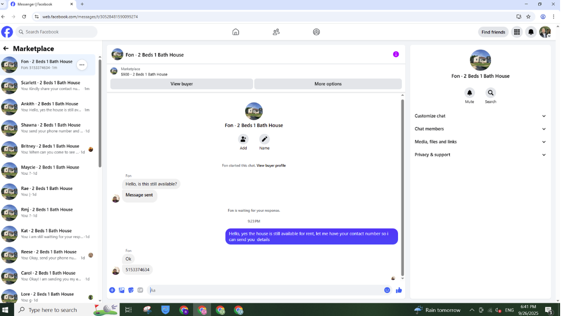Open Reese's 2 Beds 1 Bath House chat
Screen dimensions: 562x316
(48, 255)
